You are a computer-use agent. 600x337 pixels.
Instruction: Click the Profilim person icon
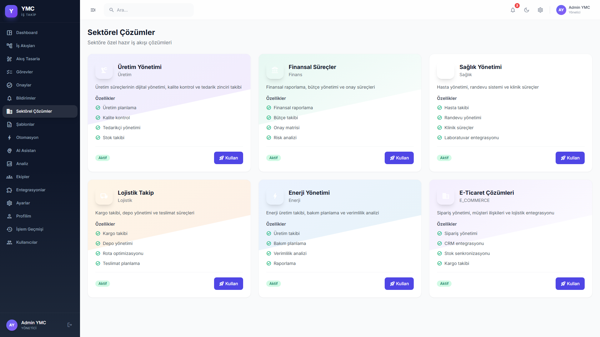pos(9,216)
